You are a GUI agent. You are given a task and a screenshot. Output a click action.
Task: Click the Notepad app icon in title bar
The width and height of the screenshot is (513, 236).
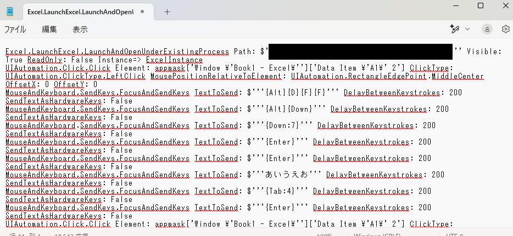[10, 11]
